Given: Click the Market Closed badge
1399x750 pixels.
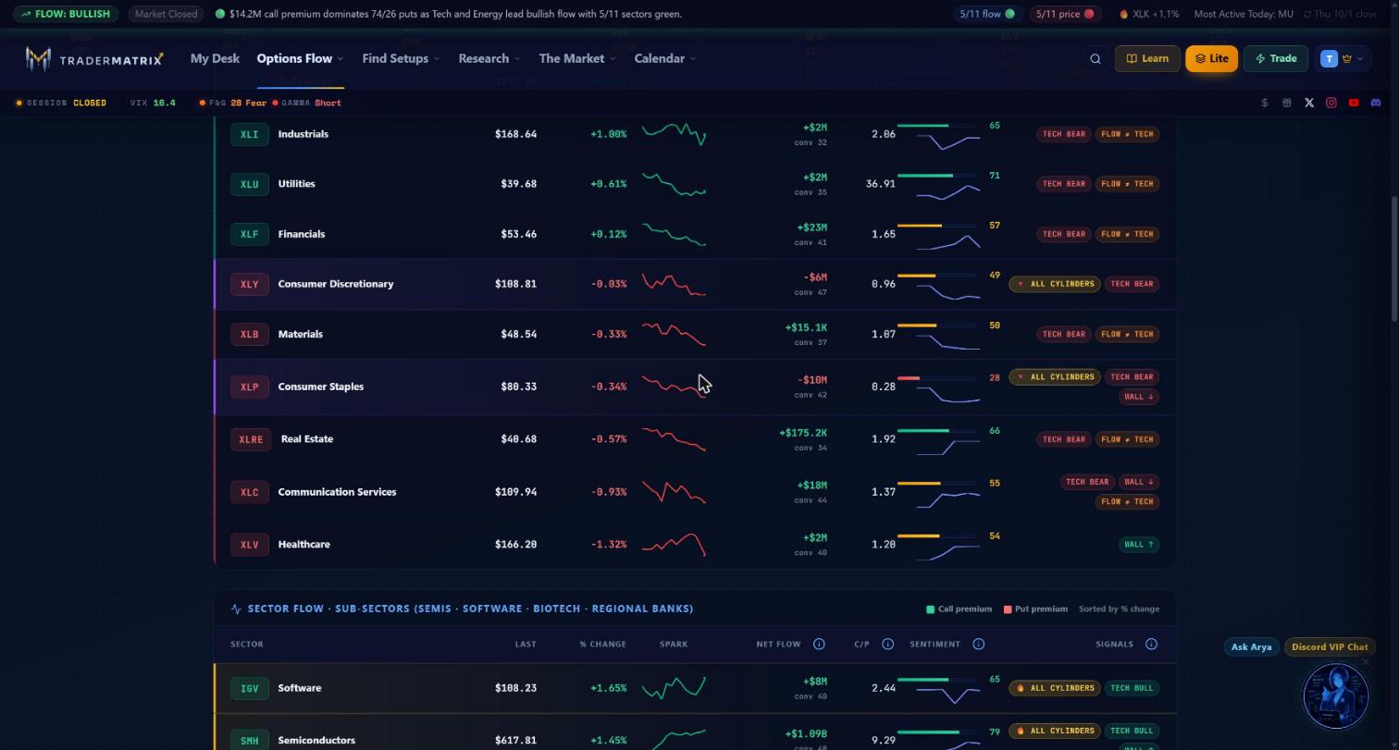Looking at the screenshot, I should coord(166,14).
